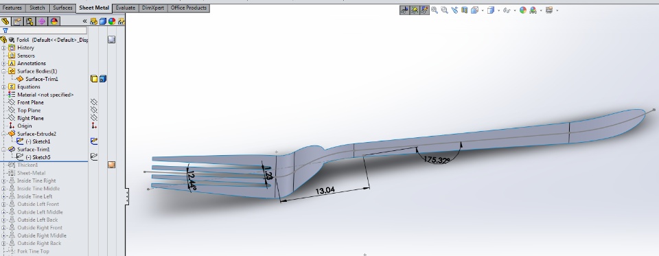Image resolution: width=659 pixels, height=256 pixels.
Task: Click the orange Thicken1 appearance swatch
Action: (111, 165)
